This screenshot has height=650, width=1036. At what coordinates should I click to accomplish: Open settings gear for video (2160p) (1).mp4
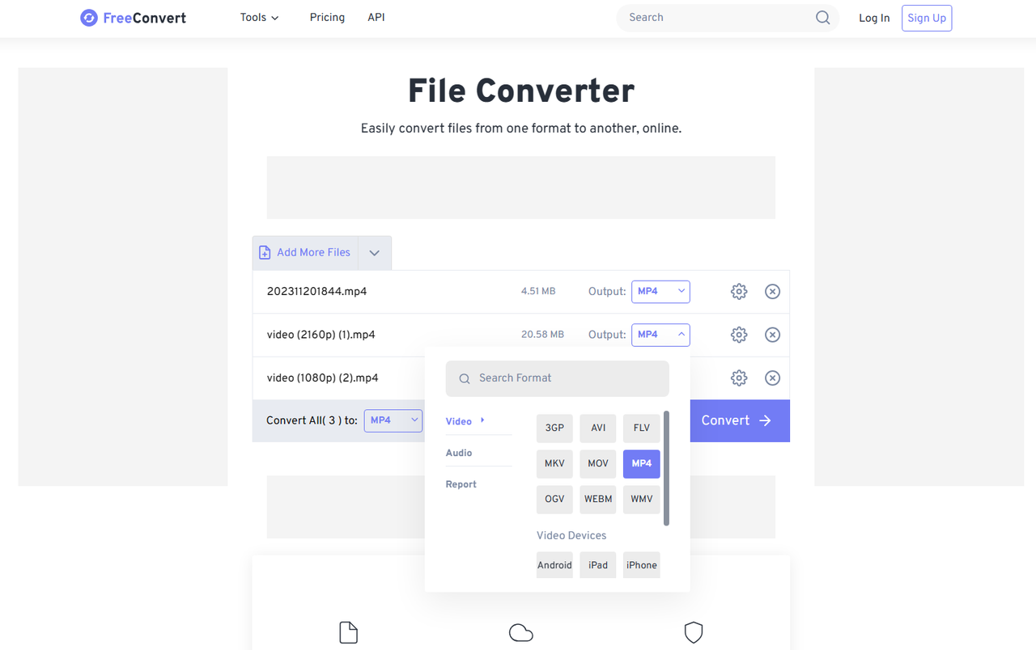(738, 334)
